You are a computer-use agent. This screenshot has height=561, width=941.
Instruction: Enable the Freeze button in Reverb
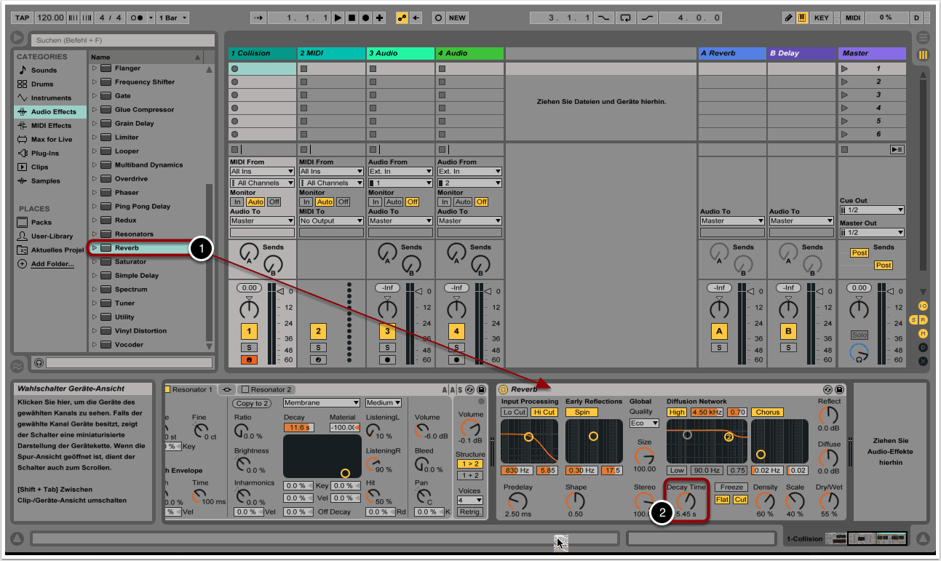point(731,488)
